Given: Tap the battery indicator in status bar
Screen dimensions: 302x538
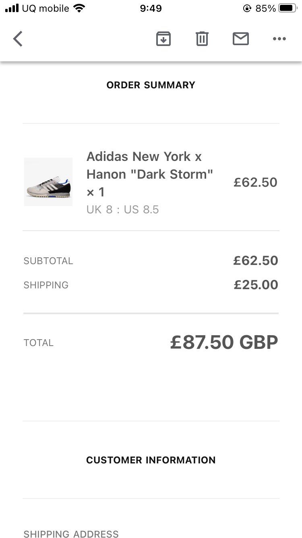Looking at the screenshot, I should (288, 8).
